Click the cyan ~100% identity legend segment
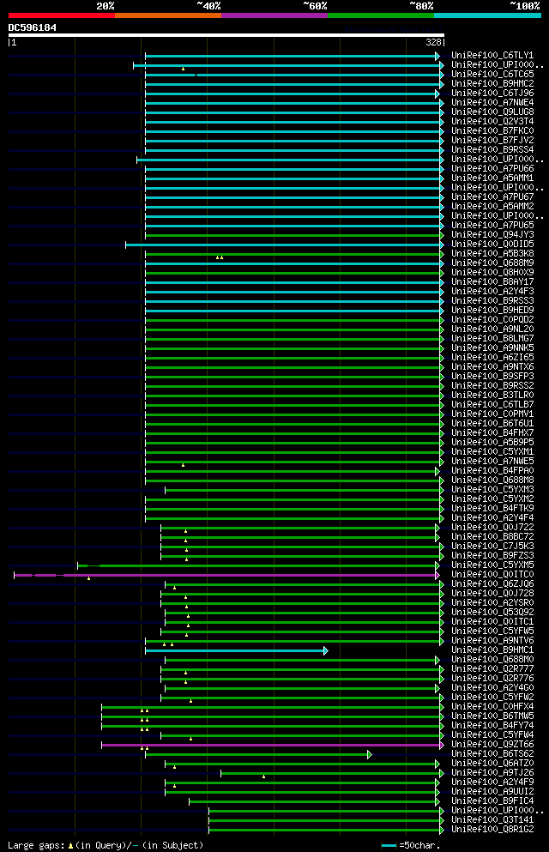Screen dimensions: 549x852 click(x=487, y=15)
